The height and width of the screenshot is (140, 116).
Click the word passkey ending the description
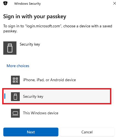coord(10,31)
